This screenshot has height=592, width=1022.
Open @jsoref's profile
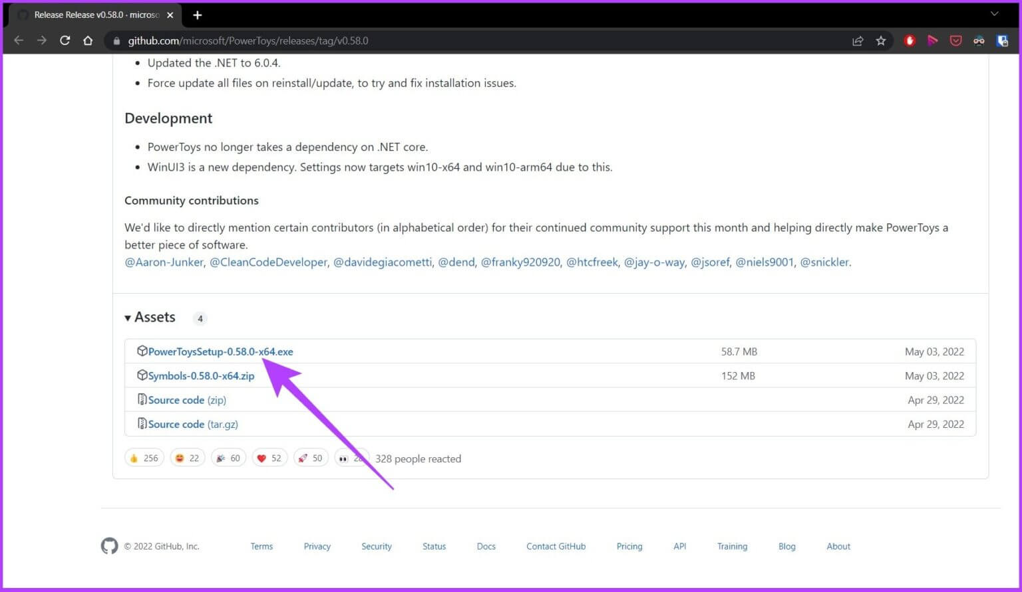point(710,262)
